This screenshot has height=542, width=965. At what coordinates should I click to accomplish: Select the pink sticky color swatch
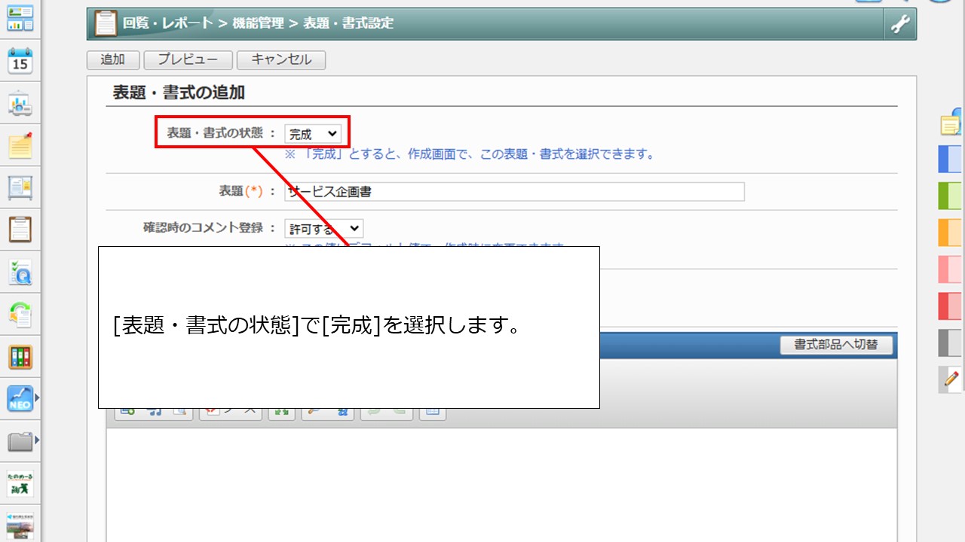click(x=951, y=269)
